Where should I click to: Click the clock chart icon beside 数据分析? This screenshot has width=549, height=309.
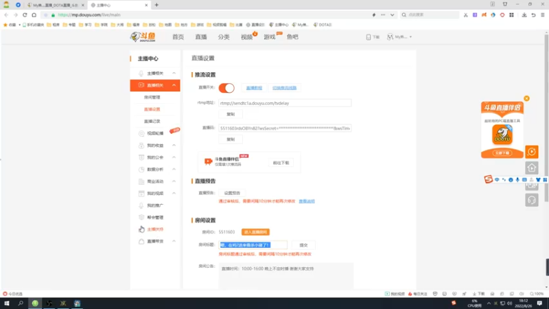[141, 169]
